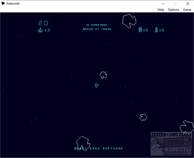Click the small asteroid just above the ship

(103, 75)
